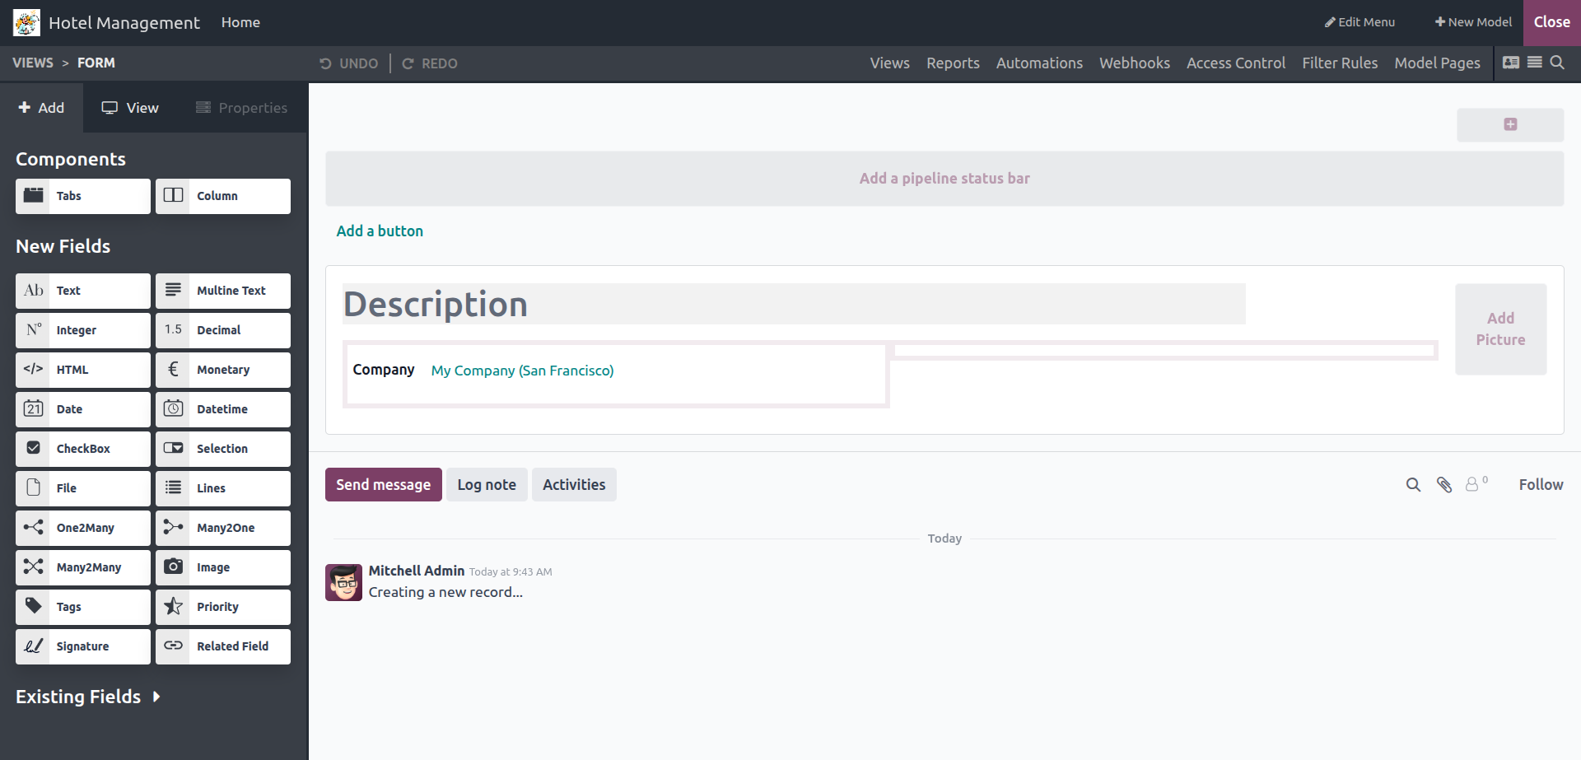Click the paperclip attachments icon
Viewport: 1581px width, 760px height.
pyautogui.click(x=1444, y=485)
